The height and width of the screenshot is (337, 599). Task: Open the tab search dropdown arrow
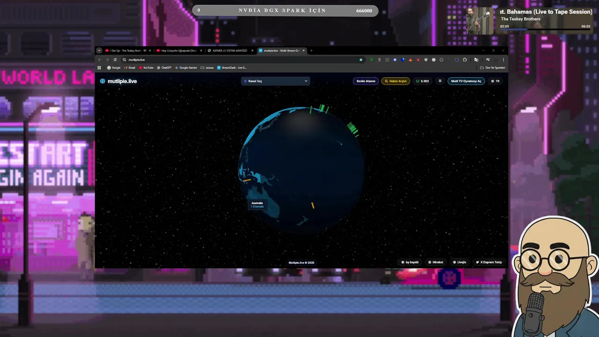(x=99, y=51)
